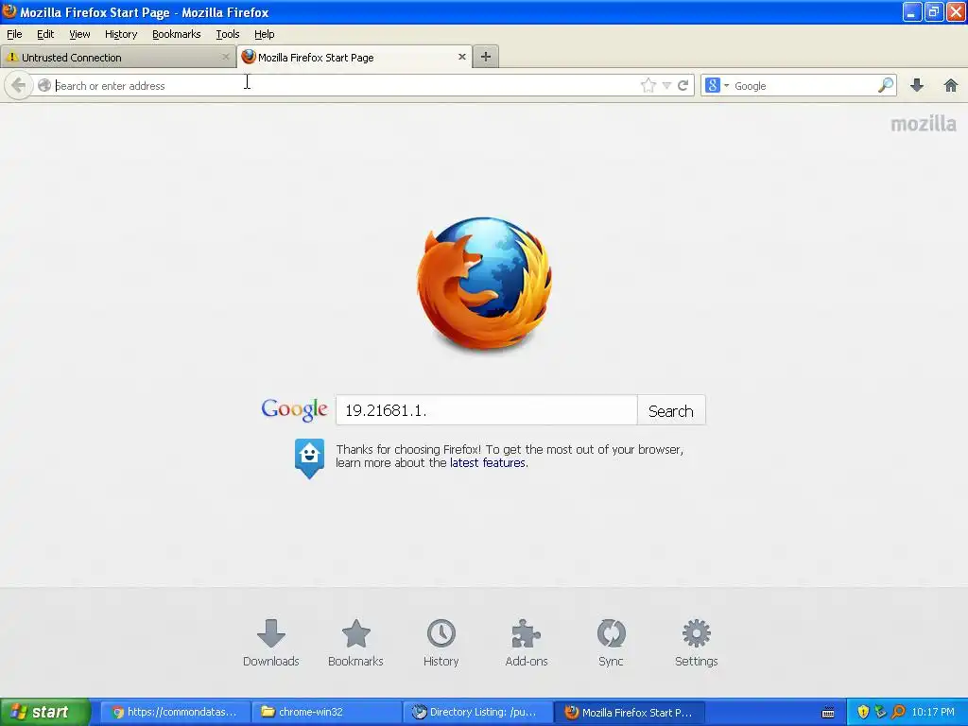Click the Search button next to Google field
968x726 pixels.
(671, 410)
